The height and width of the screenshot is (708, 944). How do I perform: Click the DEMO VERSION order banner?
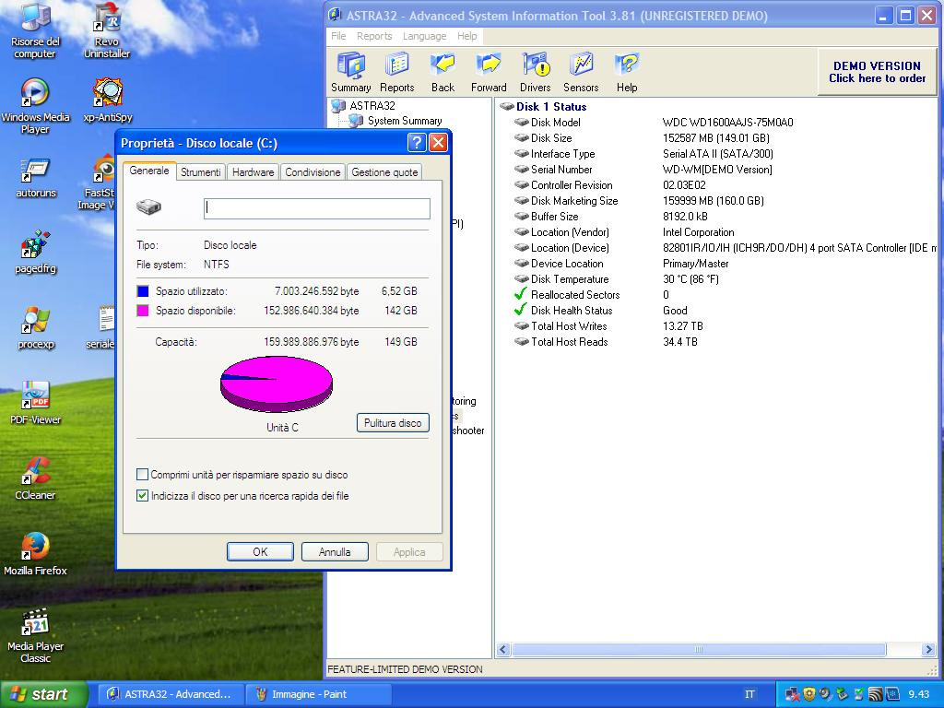point(877,72)
